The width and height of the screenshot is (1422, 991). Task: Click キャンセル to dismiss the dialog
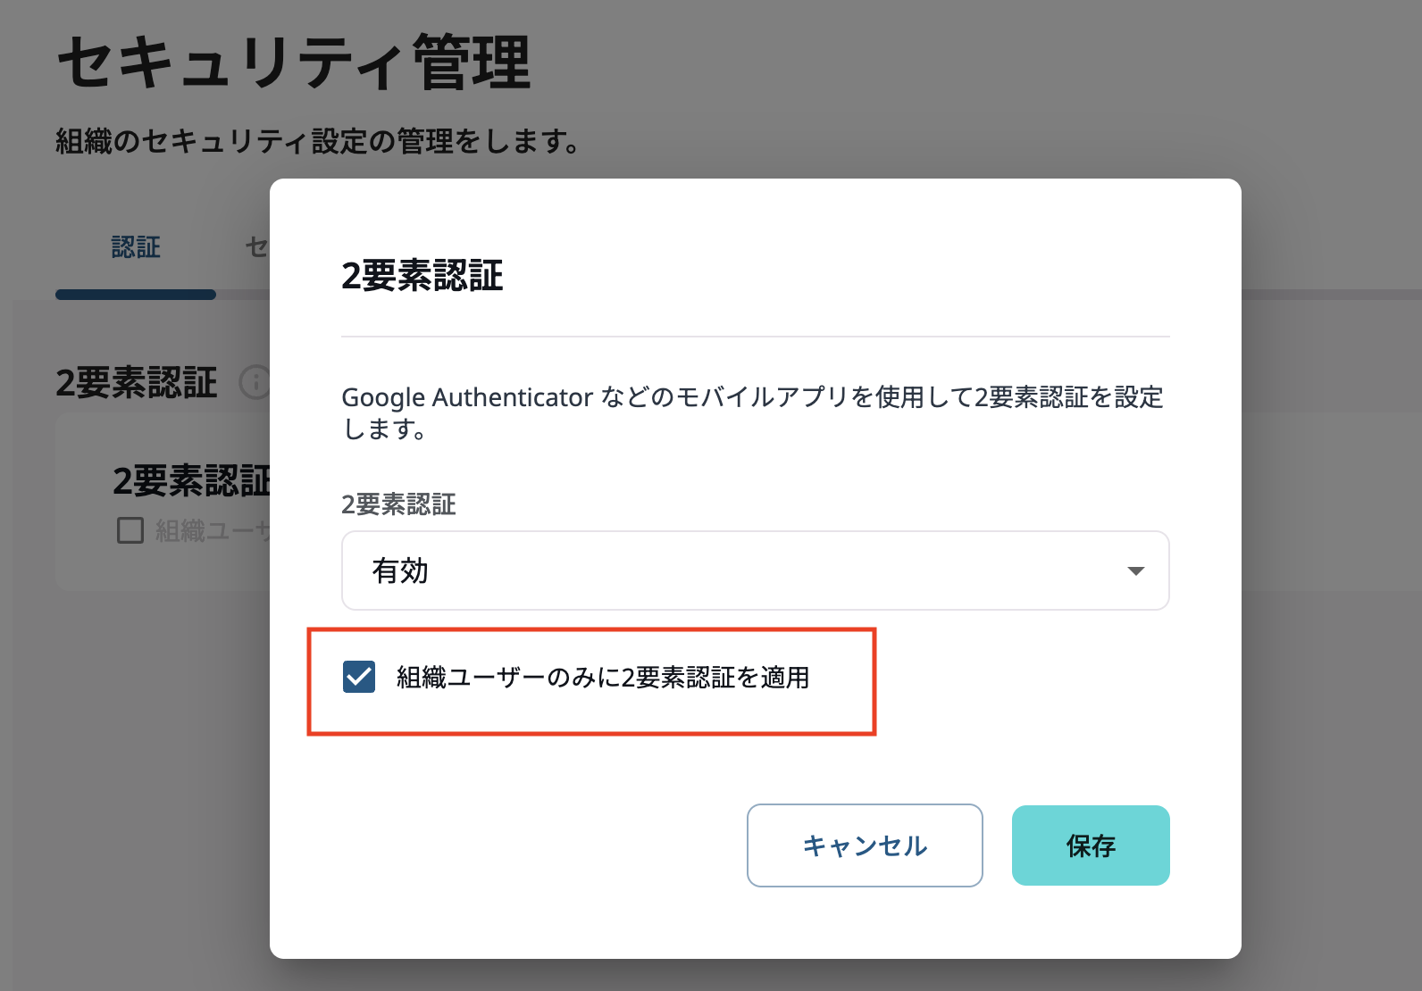[864, 845]
